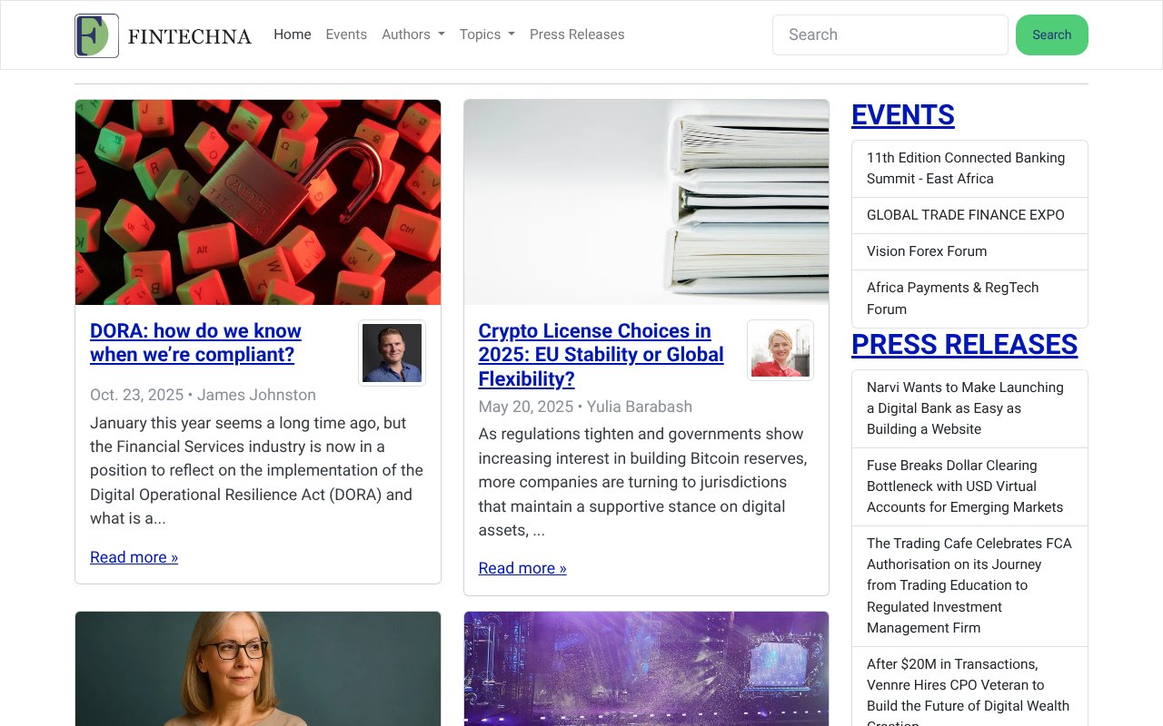Click the FINTECHNA logo icon
The image size is (1163, 726).
(x=96, y=34)
